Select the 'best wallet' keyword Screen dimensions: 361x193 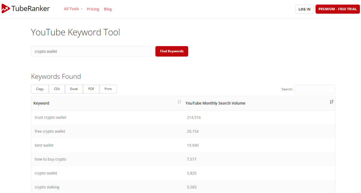click(44, 145)
